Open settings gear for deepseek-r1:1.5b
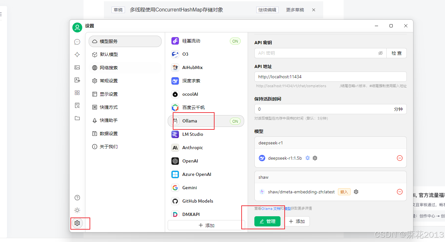 pyautogui.click(x=315, y=158)
